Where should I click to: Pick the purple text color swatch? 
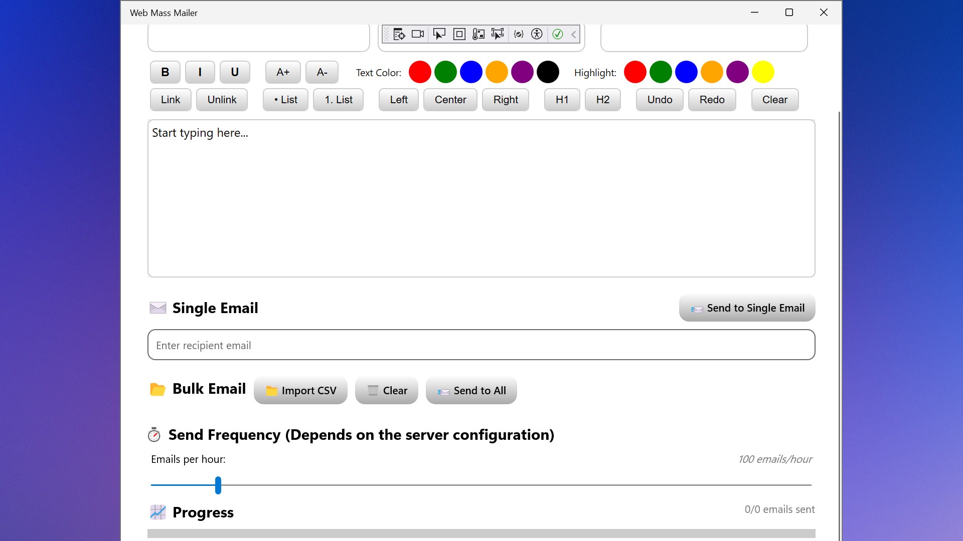click(522, 72)
